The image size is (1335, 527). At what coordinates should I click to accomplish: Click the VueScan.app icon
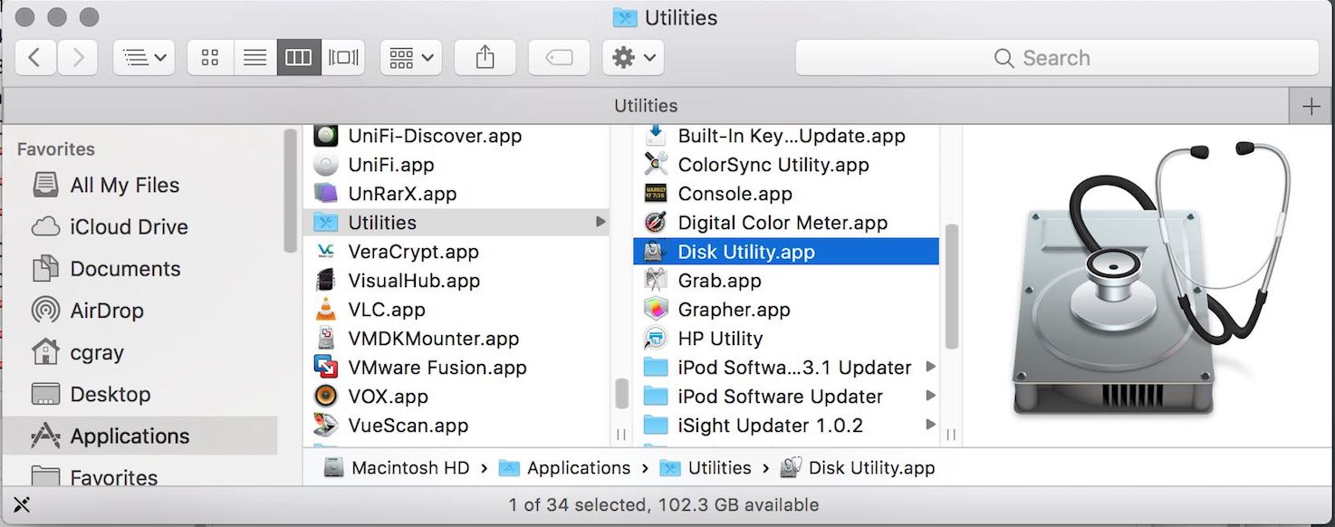click(x=325, y=426)
